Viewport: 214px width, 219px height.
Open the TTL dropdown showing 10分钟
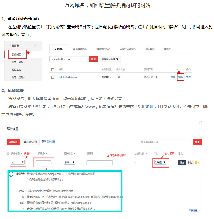click(160, 162)
